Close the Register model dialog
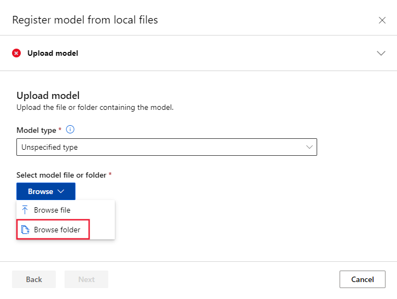Screen dimensions: 397x299 pos(382,20)
